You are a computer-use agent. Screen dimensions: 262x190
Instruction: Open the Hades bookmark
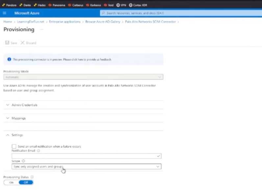[39, 5]
